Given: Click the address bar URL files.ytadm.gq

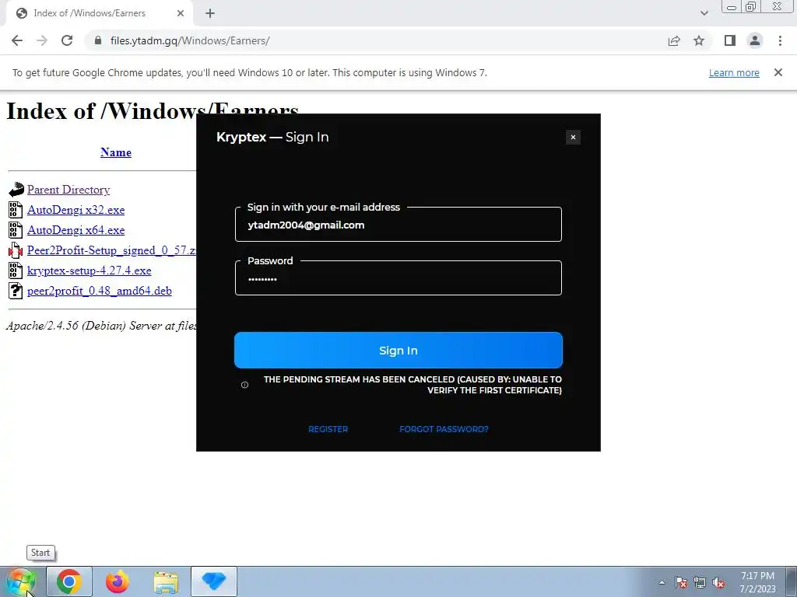Looking at the screenshot, I should (x=190, y=40).
